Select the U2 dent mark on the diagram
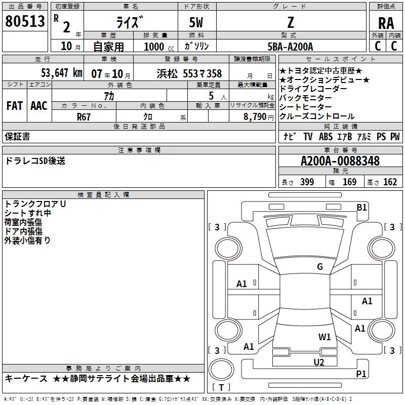This screenshot has width=405, height=405. coord(318,361)
